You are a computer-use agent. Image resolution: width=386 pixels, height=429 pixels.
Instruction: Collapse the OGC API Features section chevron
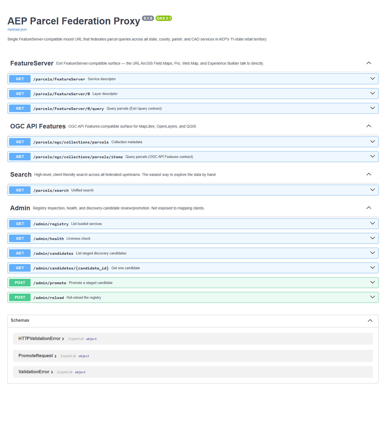[369, 126]
